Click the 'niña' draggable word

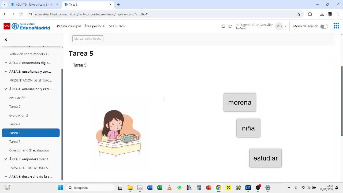point(248,128)
